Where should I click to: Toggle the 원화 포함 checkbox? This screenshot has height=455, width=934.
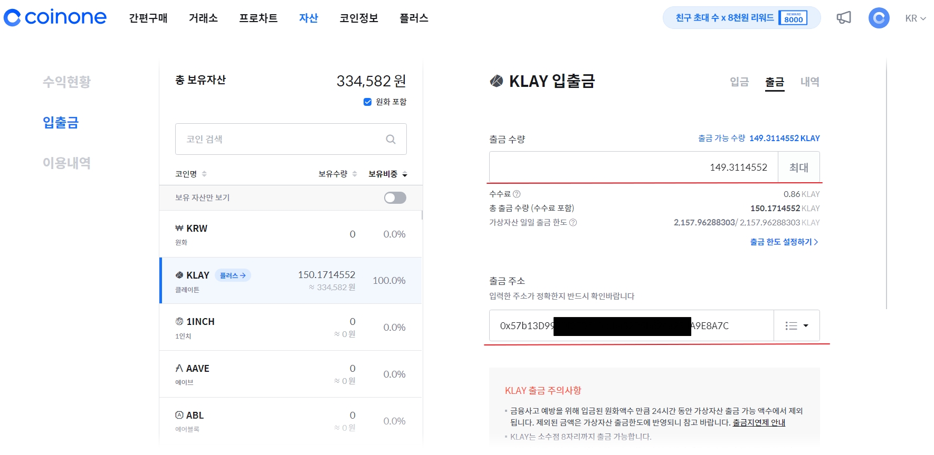click(368, 102)
